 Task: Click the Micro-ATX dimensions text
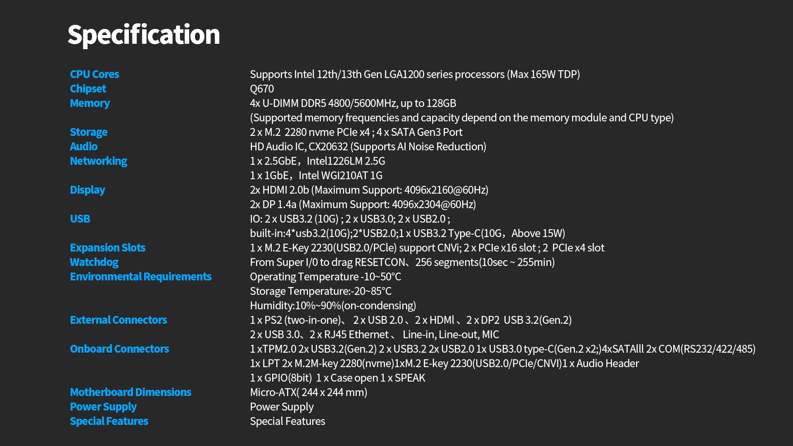pyautogui.click(x=308, y=392)
